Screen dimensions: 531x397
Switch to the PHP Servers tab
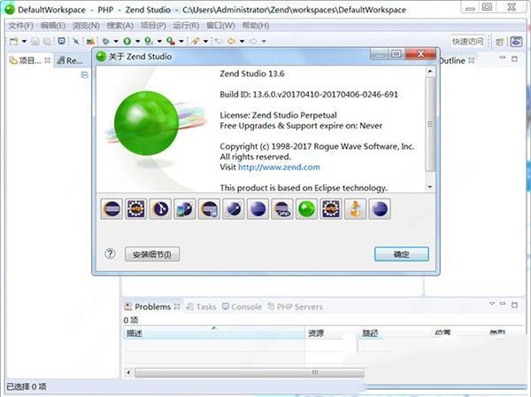[x=295, y=307]
